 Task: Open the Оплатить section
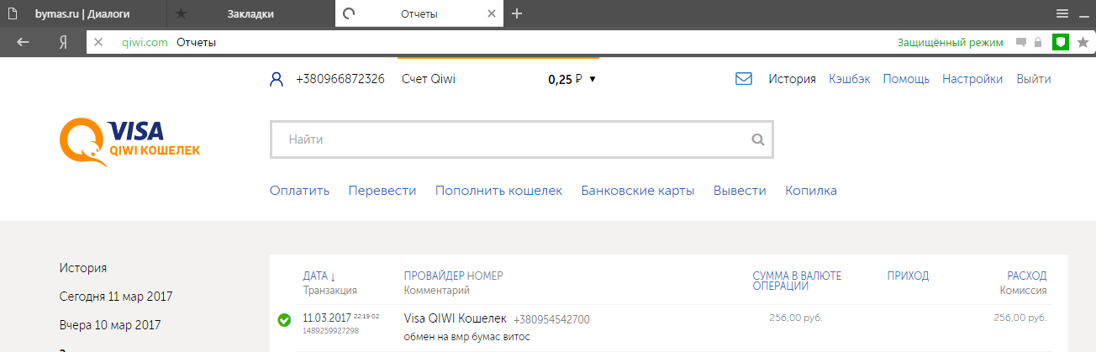pos(299,191)
